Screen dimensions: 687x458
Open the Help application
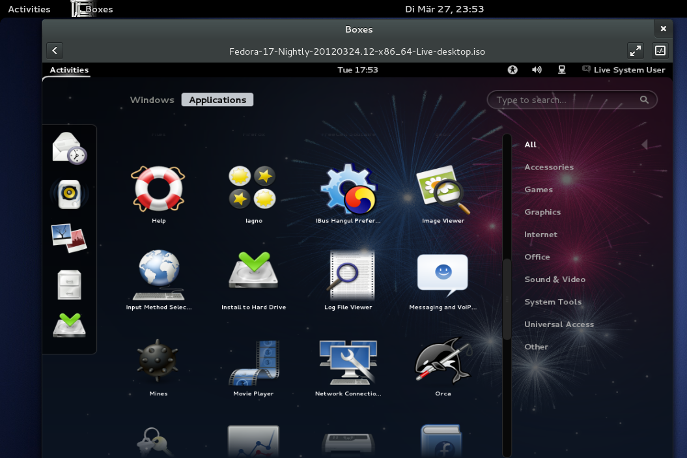pyautogui.click(x=158, y=194)
